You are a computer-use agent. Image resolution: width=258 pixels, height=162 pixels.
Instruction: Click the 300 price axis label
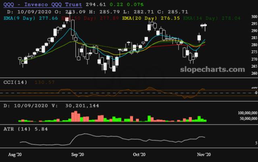click(x=254, y=17)
